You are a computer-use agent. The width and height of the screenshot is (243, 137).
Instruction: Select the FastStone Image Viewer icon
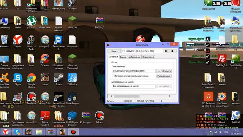(222, 100)
